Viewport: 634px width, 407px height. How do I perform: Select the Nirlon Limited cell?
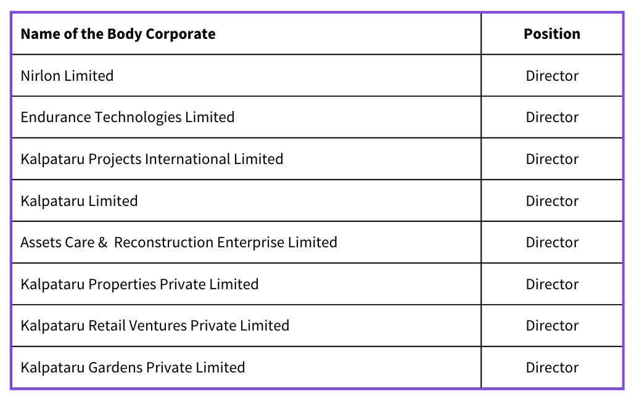(x=246, y=76)
